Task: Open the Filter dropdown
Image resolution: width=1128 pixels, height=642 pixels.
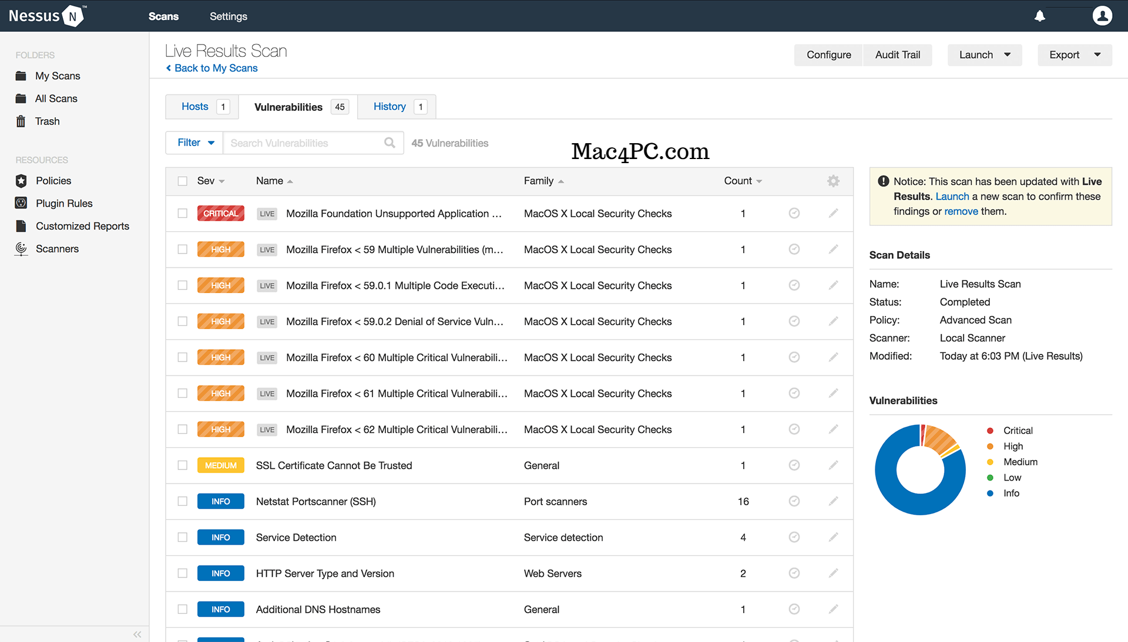Action: [x=194, y=143]
